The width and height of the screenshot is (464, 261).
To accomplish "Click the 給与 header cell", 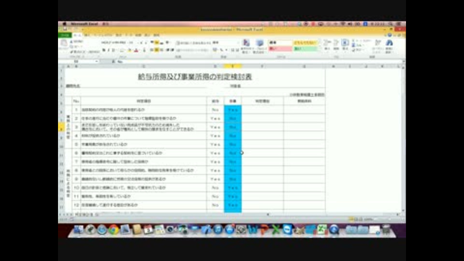I will (215, 101).
